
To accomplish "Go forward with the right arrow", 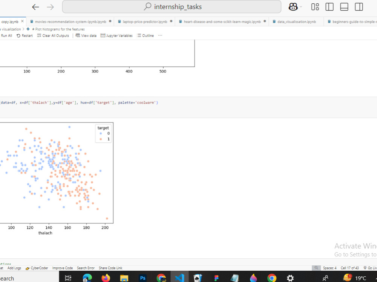I will (50, 7).
